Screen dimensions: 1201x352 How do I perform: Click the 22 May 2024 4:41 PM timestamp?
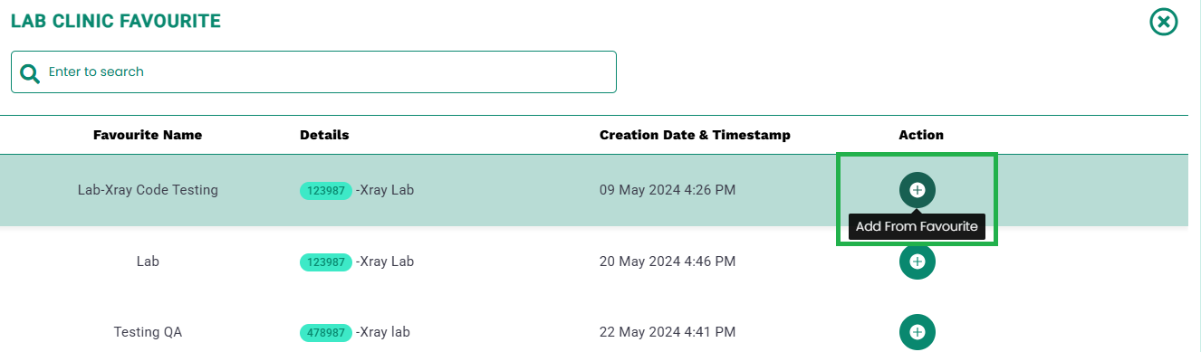coord(668,332)
